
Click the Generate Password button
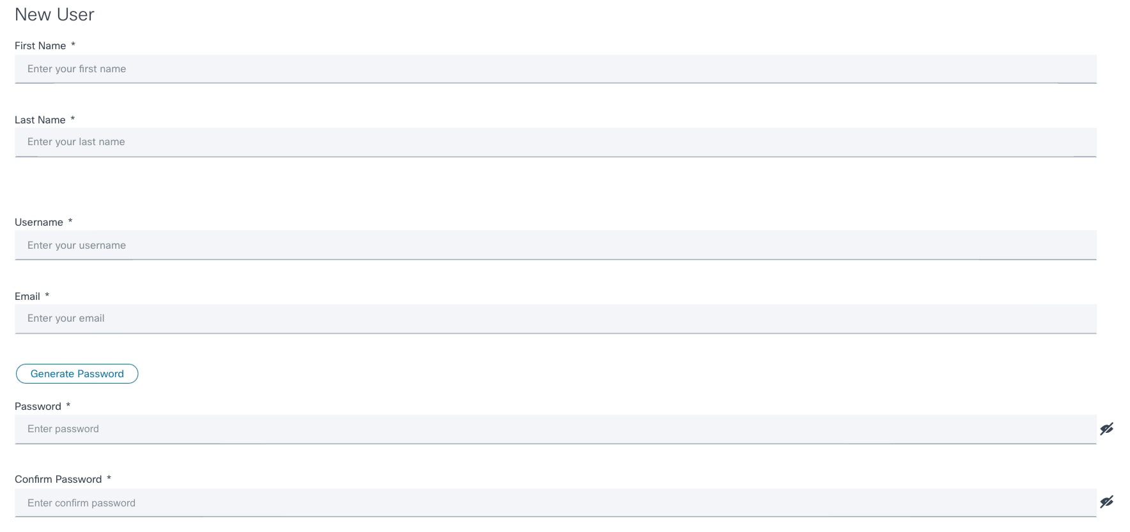77,374
